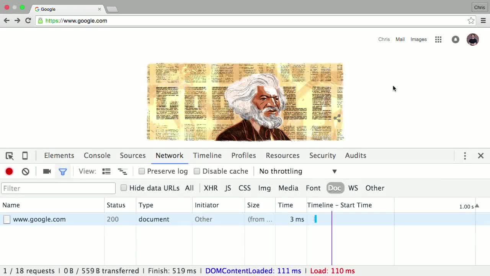Stop recording network log
The height and width of the screenshot is (276, 490).
(x=9, y=171)
